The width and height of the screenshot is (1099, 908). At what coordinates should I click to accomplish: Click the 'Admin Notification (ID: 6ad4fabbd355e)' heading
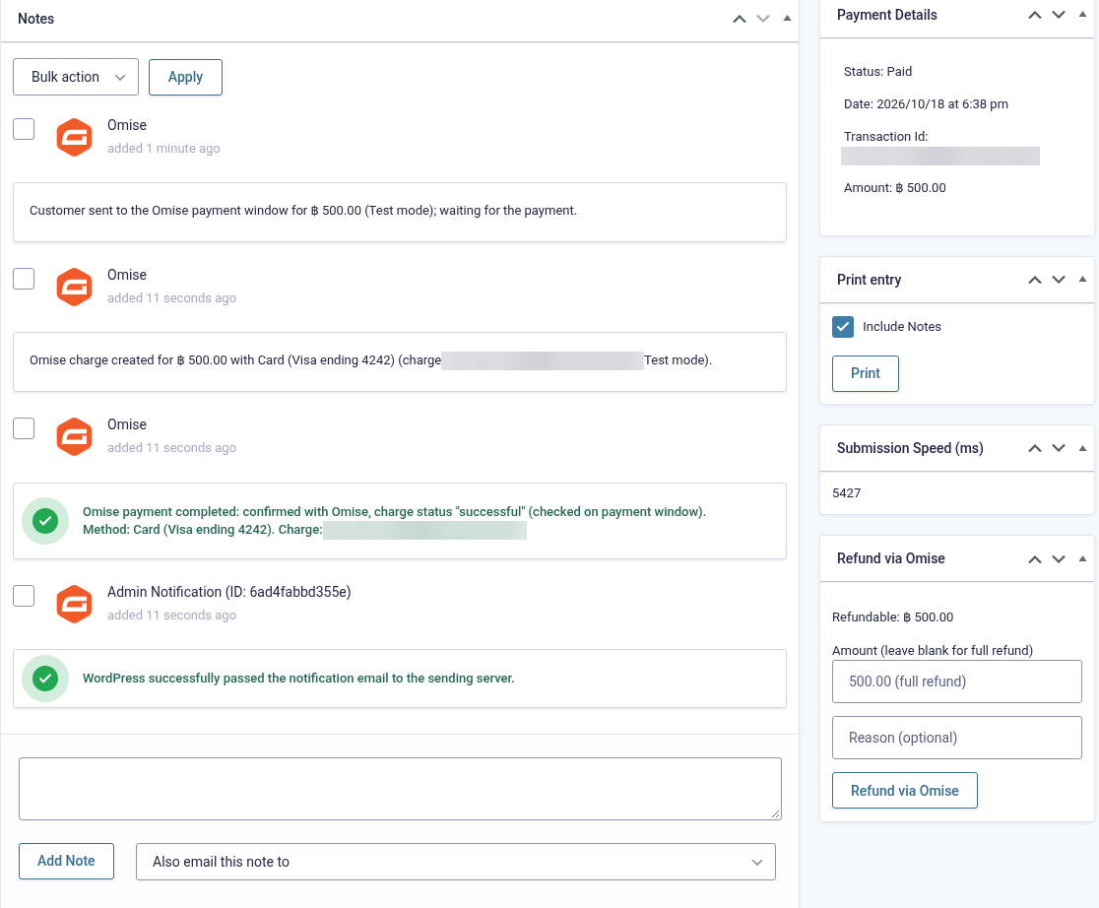pos(229,592)
